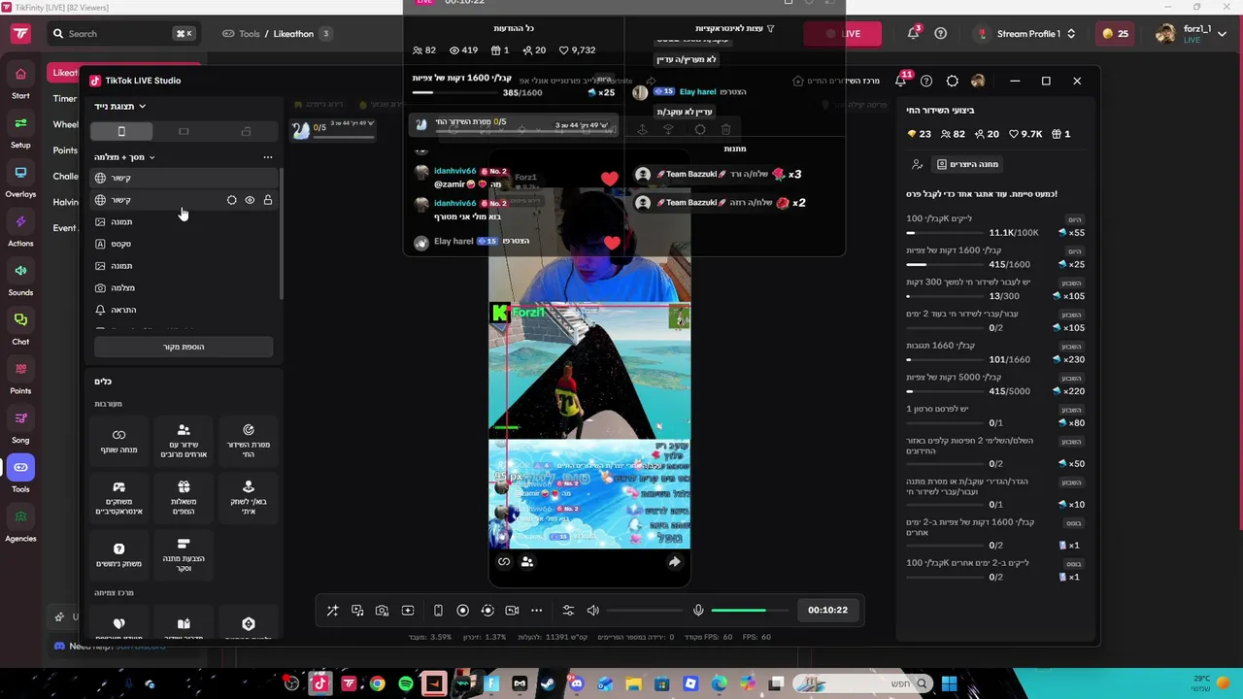Toggle visibility of the hovered קישור source
Viewport: 1243px width, 699px height.
(250, 200)
